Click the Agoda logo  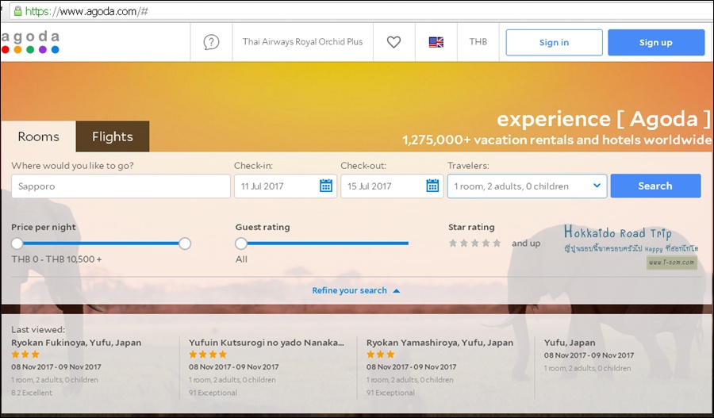(x=30, y=42)
